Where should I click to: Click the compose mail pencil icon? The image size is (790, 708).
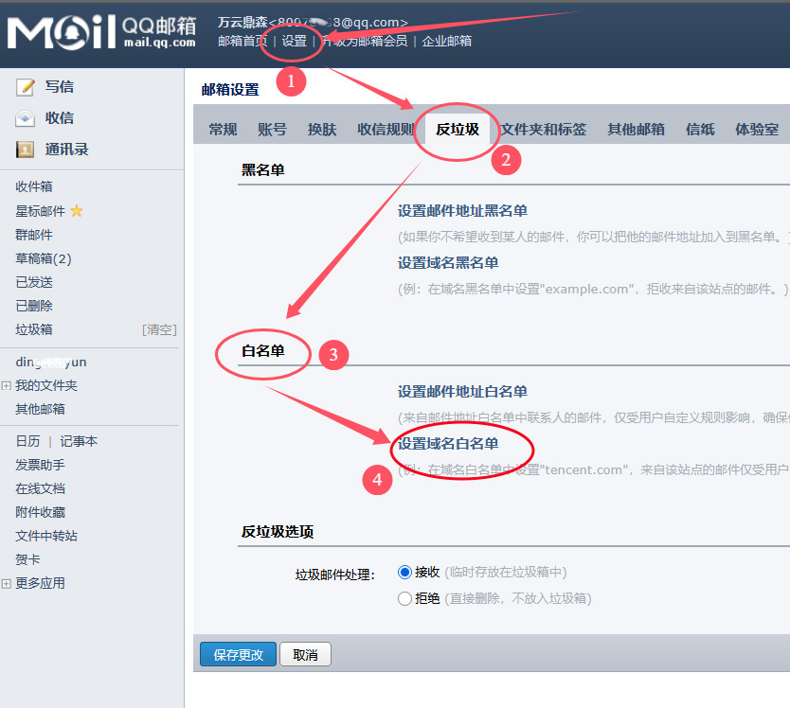26,87
